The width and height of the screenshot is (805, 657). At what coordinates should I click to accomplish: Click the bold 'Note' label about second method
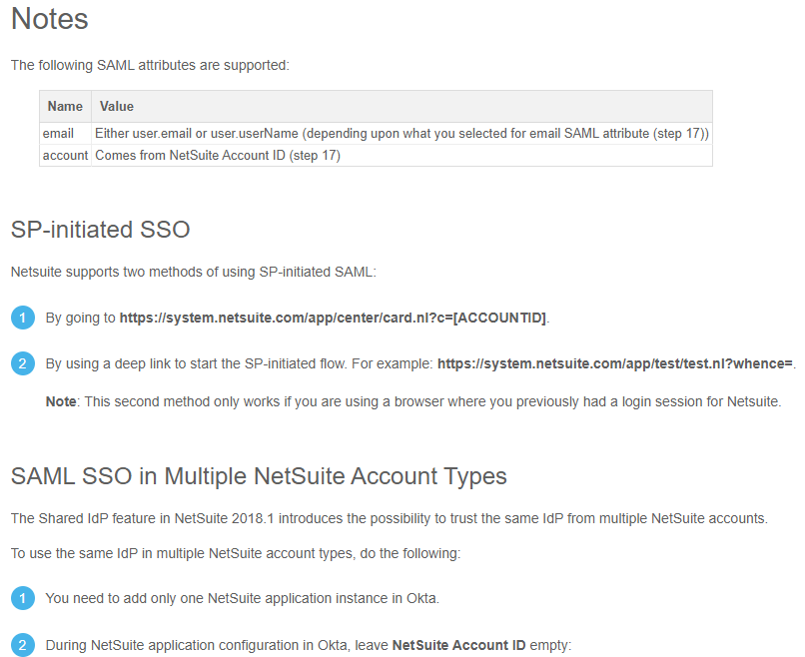[x=60, y=401]
